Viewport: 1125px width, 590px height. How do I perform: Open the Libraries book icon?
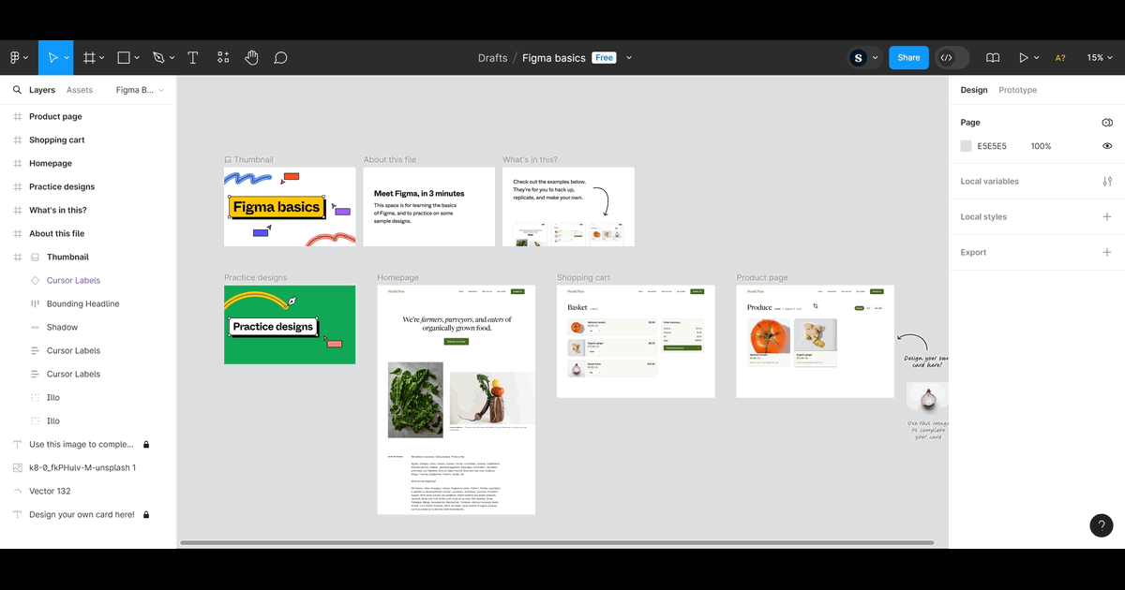click(993, 57)
